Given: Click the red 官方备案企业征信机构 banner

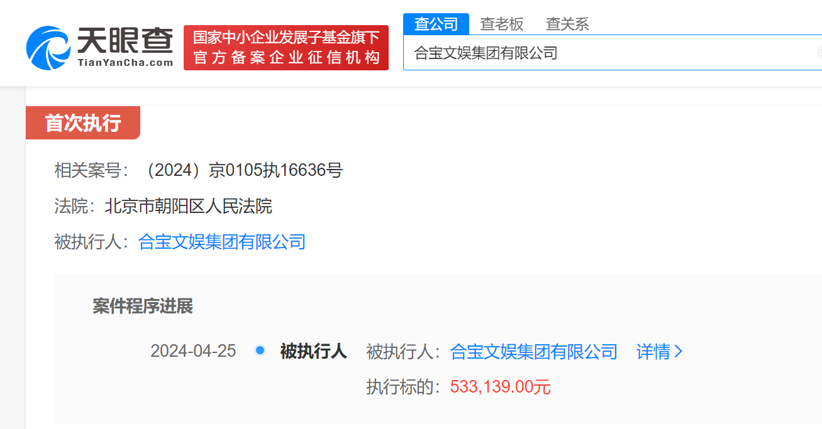Looking at the screenshot, I should click(286, 48).
